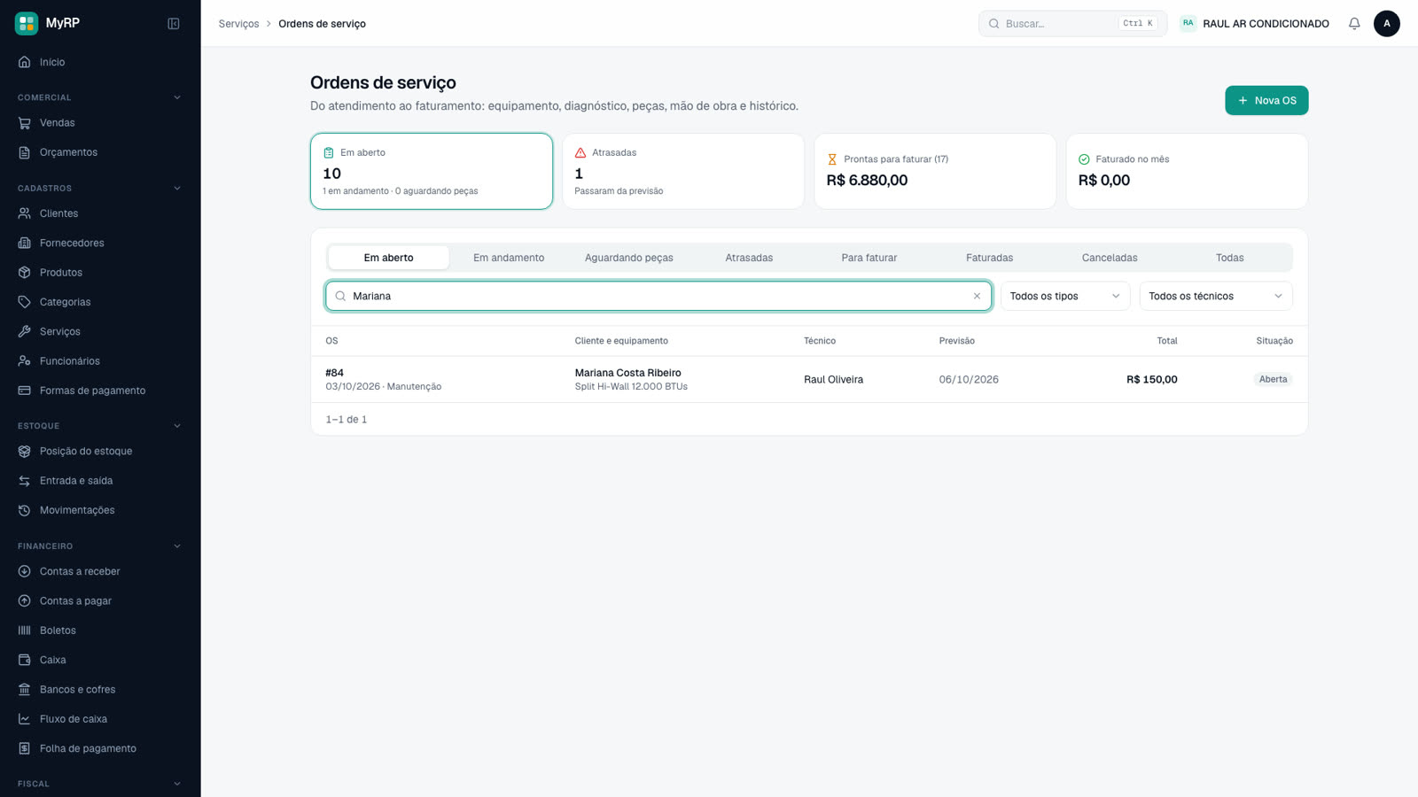Click the Aberta status badge
1418x797 pixels.
tap(1273, 379)
